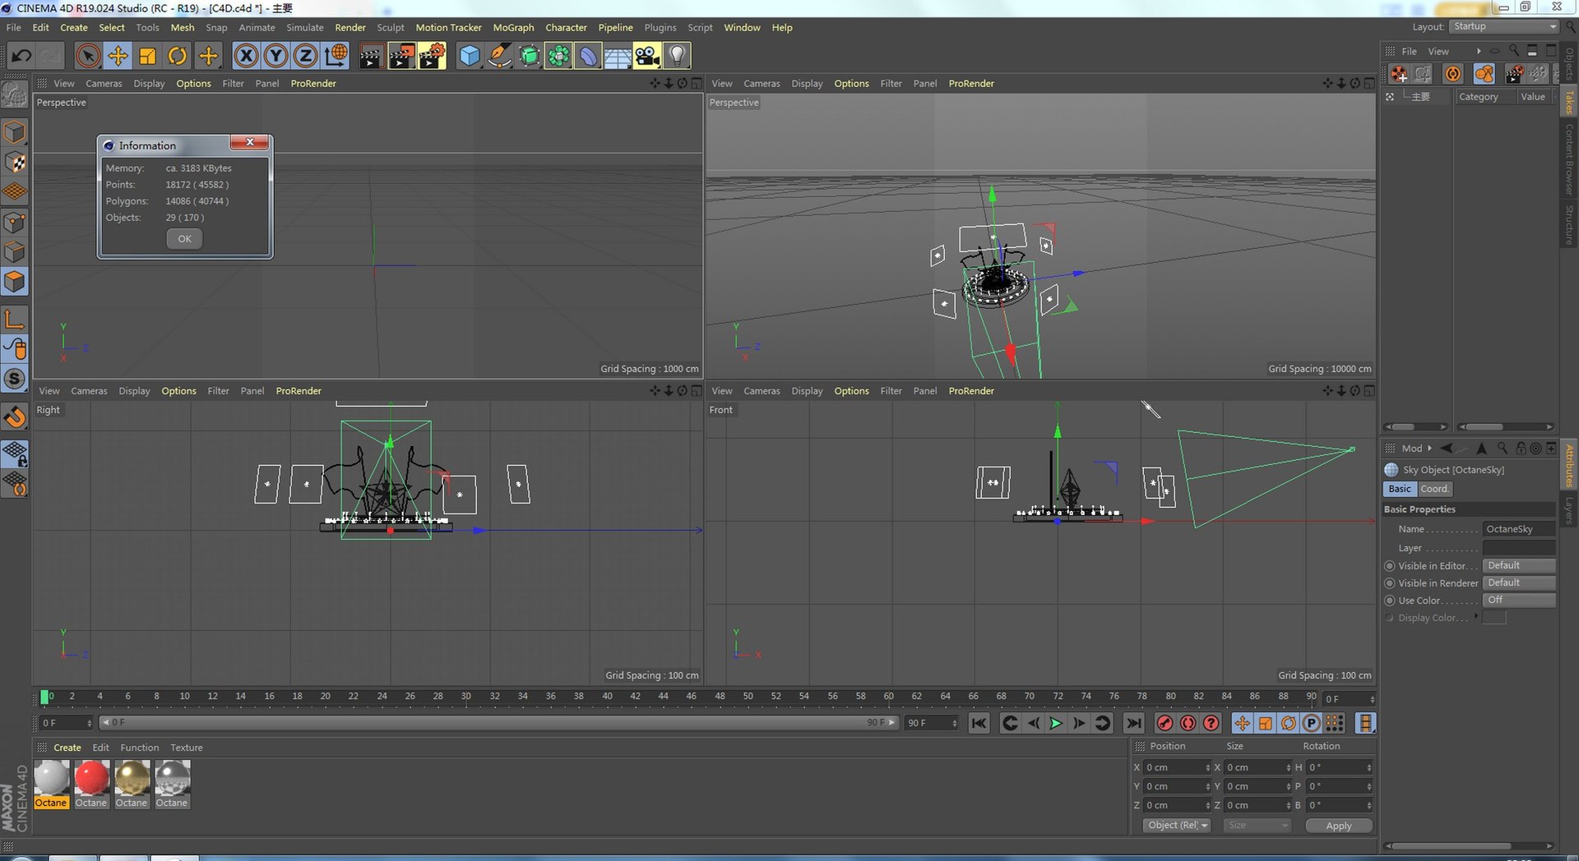The height and width of the screenshot is (861, 1579).
Task: Open Render to Picture Viewer icon
Action: coord(401,56)
